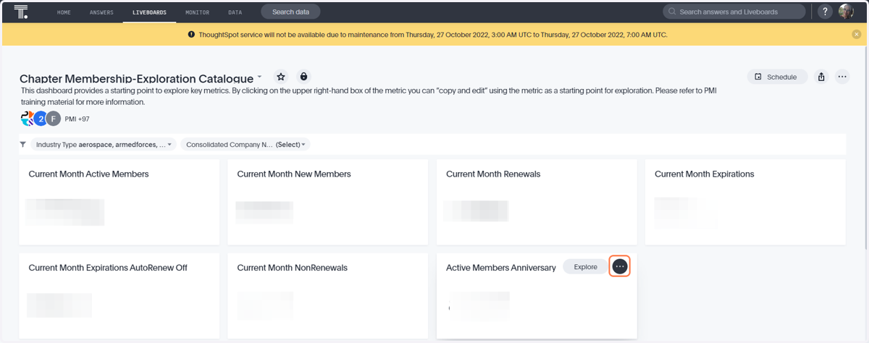This screenshot has width=869, height=343.
Task: Click the gray F avatar
Action: coord(53,119)
